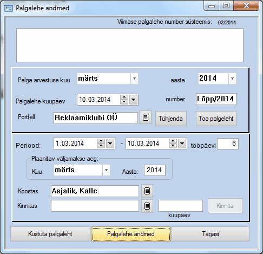Expand the aasta 2014 dropdown

pos(232,79)
